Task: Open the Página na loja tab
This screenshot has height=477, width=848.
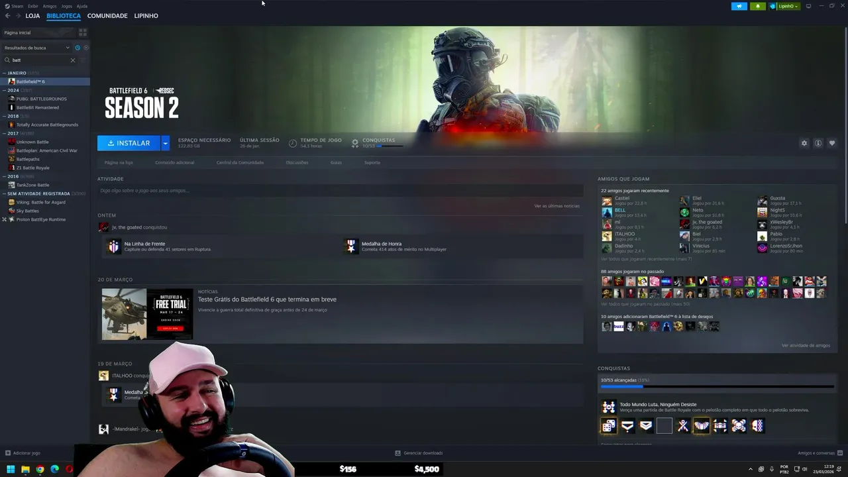Action: pyautogui.click(x=119, y=162)
